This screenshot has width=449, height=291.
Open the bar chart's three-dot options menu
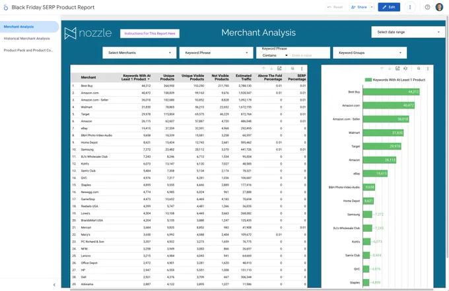click(x=428, y=68)
